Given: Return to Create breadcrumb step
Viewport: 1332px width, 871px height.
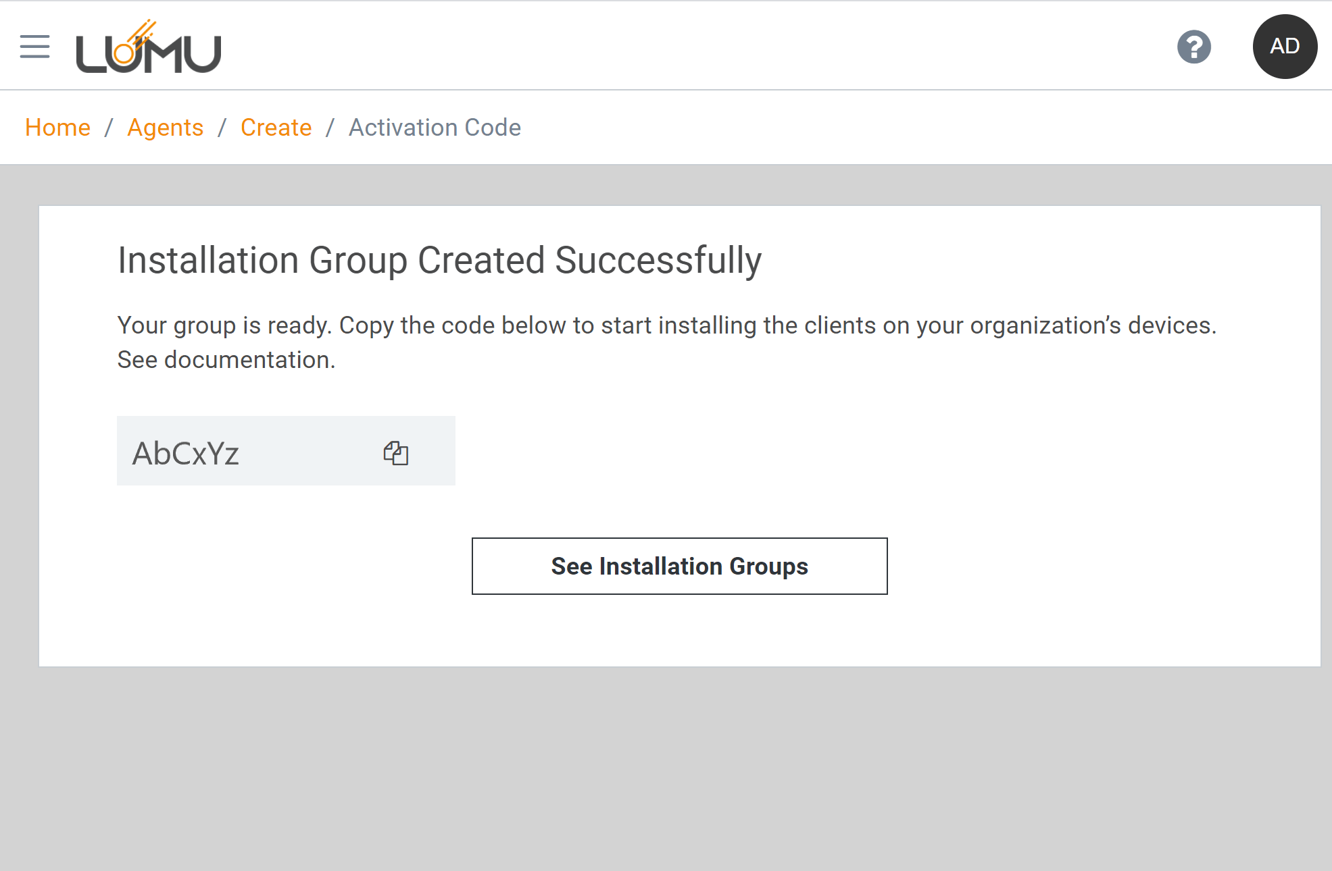Looking at the screenshot, I should point(276,128).
